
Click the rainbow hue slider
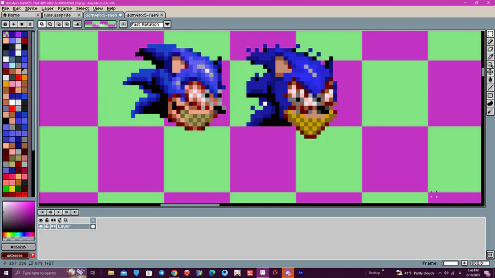pos(18,235)
